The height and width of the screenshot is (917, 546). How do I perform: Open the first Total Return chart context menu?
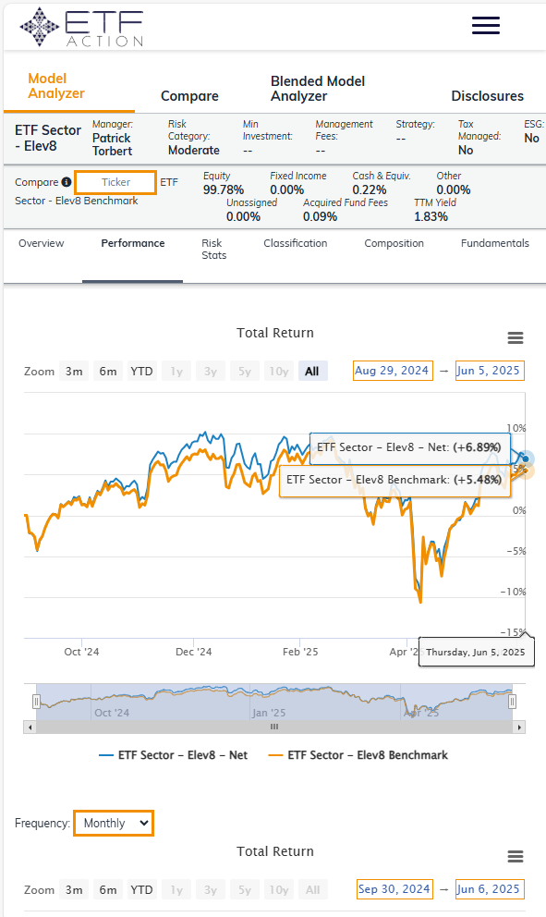point(515,337)
